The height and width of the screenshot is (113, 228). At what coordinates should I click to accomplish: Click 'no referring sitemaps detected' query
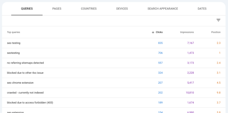click(x=25, y=63)
